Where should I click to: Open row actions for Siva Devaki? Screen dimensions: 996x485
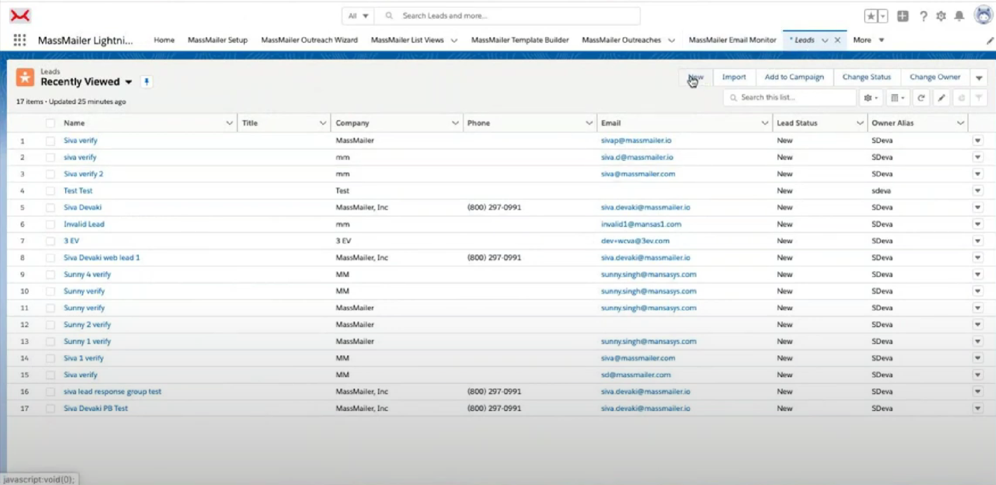(x=978, y=207)
